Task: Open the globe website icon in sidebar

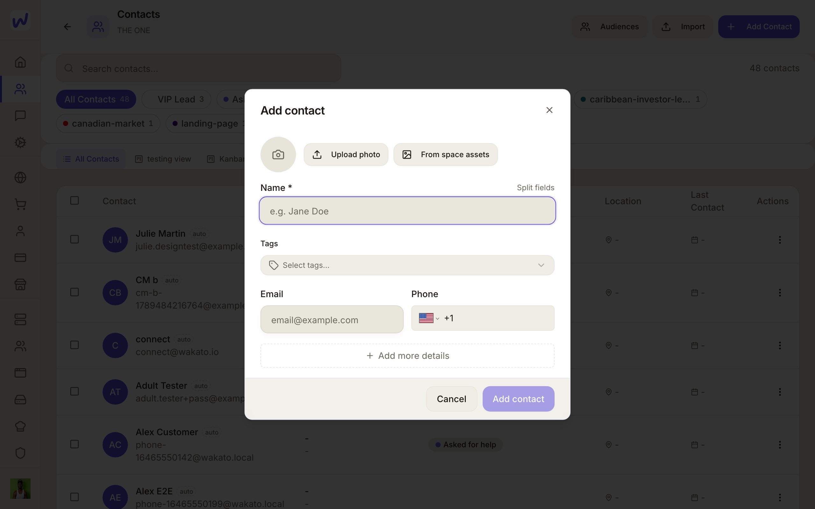Action: tap(20, 178)
